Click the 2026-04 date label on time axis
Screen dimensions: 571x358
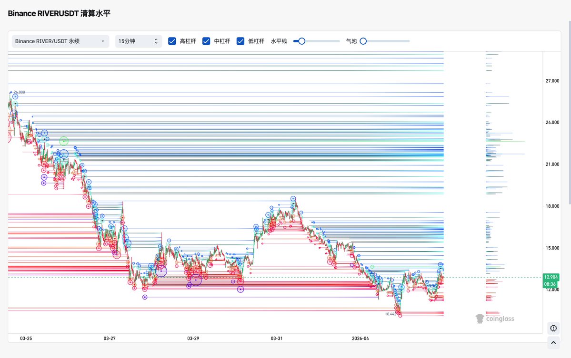pyautogui.click(x=361, y=339)
